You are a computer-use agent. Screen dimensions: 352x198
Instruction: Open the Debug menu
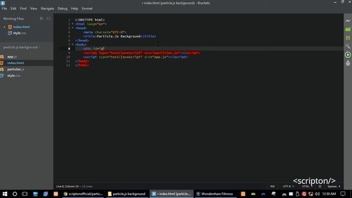tap(62, 9)
